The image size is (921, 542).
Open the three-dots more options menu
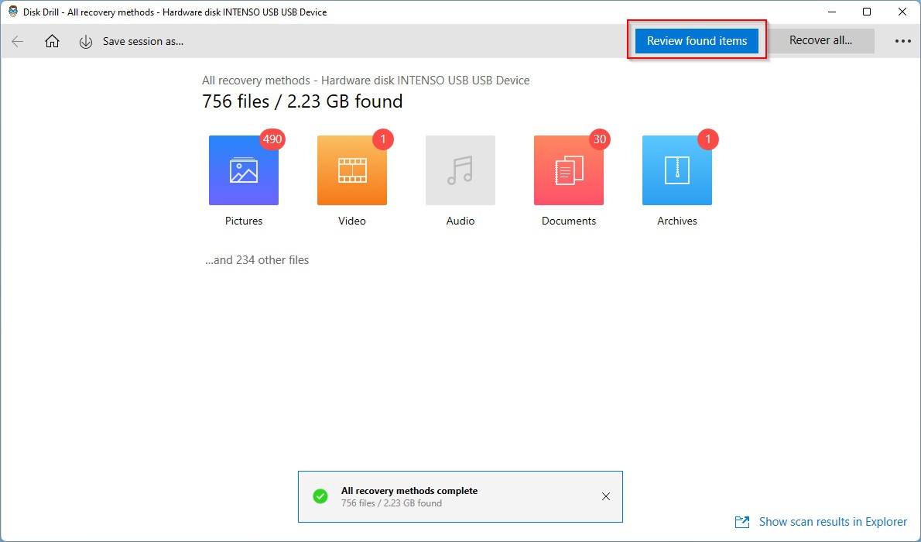tap(902, 41)
